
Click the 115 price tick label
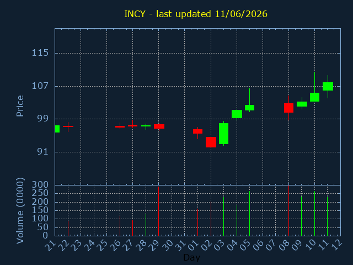click(40, 53)
